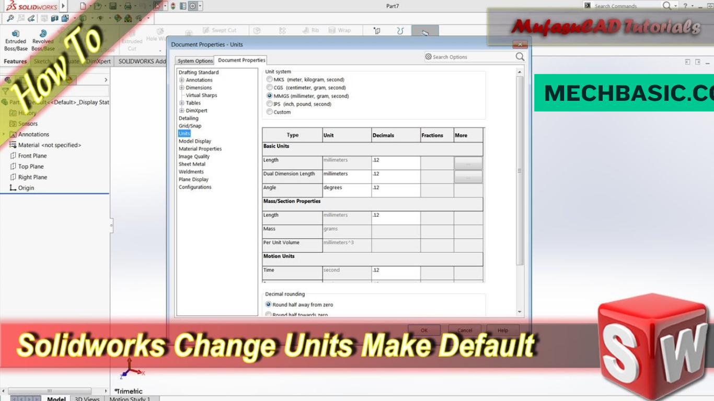Select the MMGS unit system radio
The height and width of the screenshot is (401, 714).
tap(270, 96)
